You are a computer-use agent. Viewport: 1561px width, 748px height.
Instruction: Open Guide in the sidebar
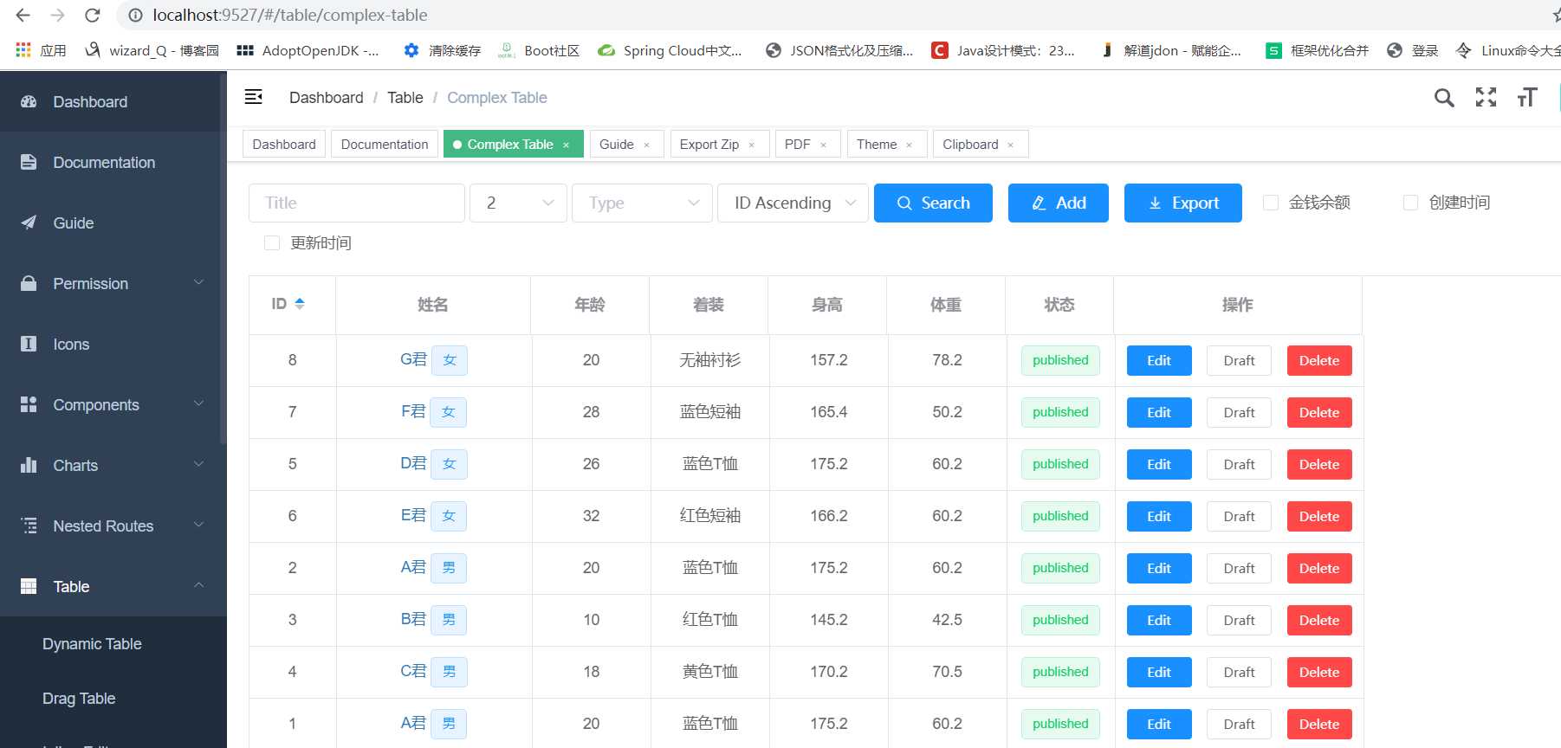(113, 222)
